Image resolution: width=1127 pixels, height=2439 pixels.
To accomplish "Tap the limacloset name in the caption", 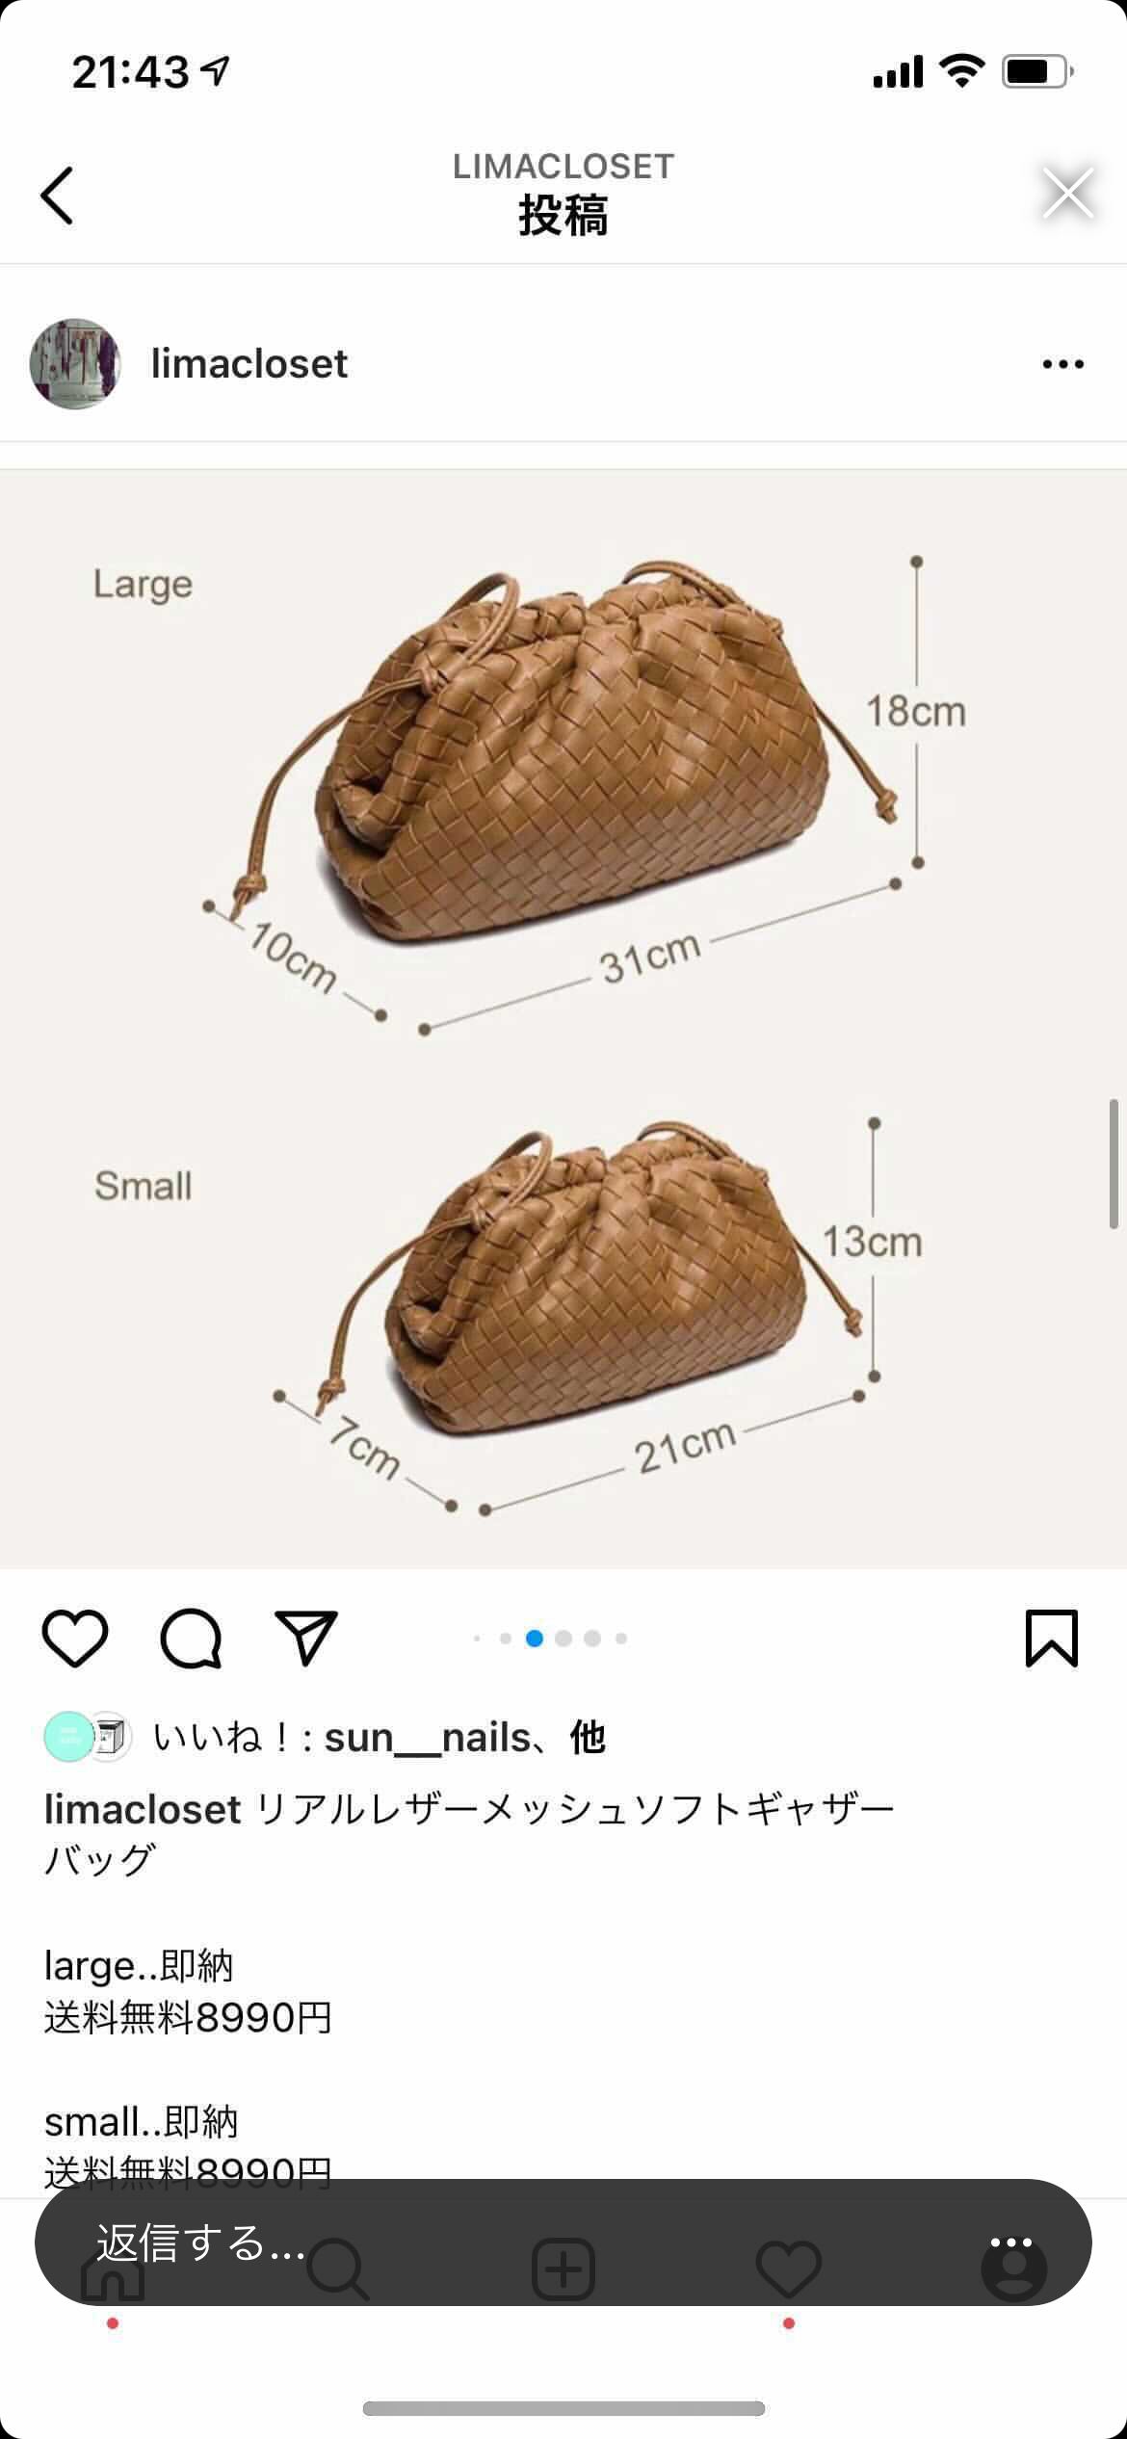I will [143, 1809].
